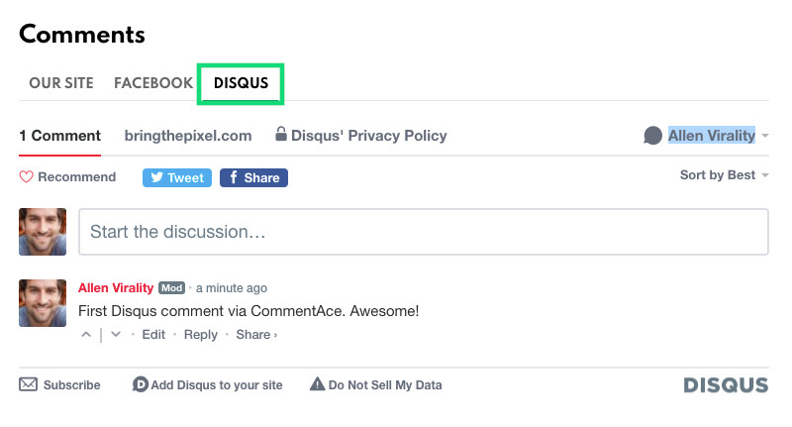The width and height of the screenshot is (792, 427).
Task: Expand the comment's Share options
Action: [256, 335]
